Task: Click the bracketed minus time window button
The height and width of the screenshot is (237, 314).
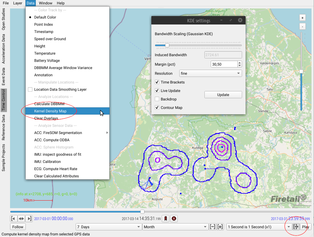Action: click(x=213, y=227)
